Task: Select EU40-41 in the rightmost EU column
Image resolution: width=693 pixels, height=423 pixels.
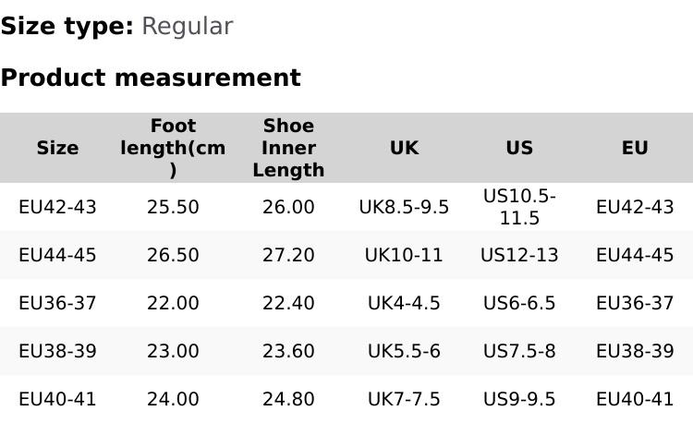Action: click(x=635, y=399)
